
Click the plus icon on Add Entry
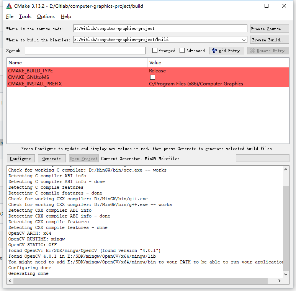click(x=214, y=51)
